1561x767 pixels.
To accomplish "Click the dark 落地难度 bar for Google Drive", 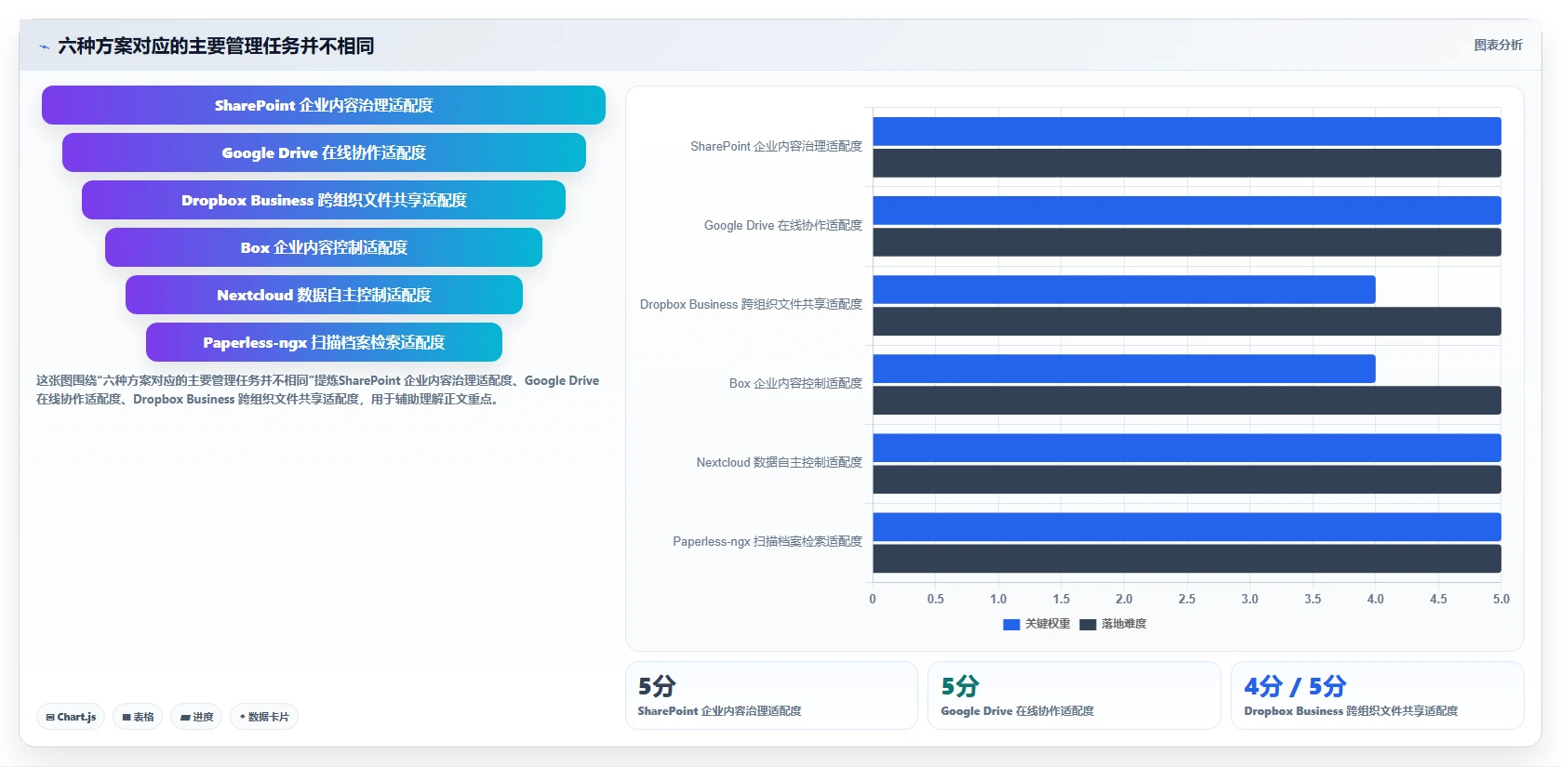I will [x=1187, y=242].
